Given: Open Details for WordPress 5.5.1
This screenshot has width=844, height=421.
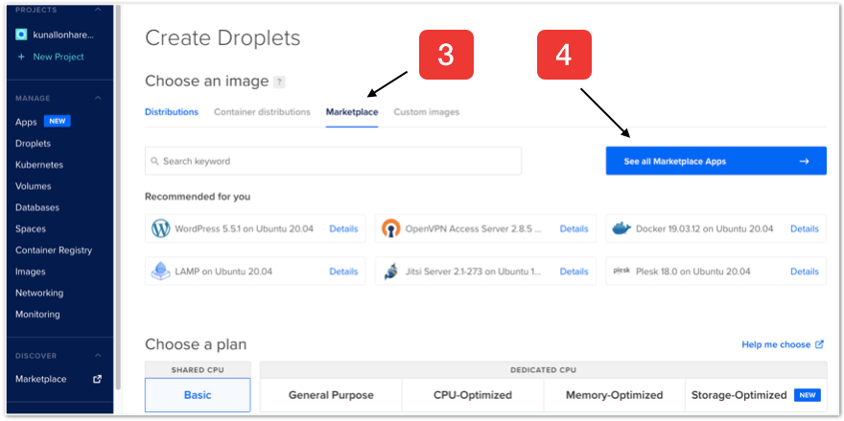Looking at the screenshot, I should pos(343,229).
